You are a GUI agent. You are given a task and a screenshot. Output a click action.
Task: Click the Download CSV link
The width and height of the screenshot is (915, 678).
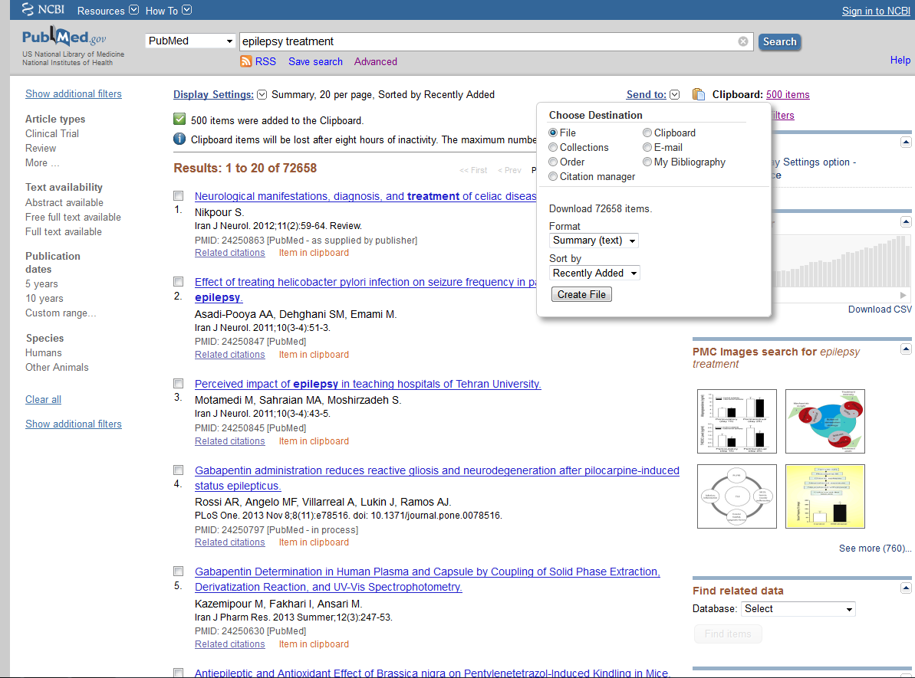880,310
